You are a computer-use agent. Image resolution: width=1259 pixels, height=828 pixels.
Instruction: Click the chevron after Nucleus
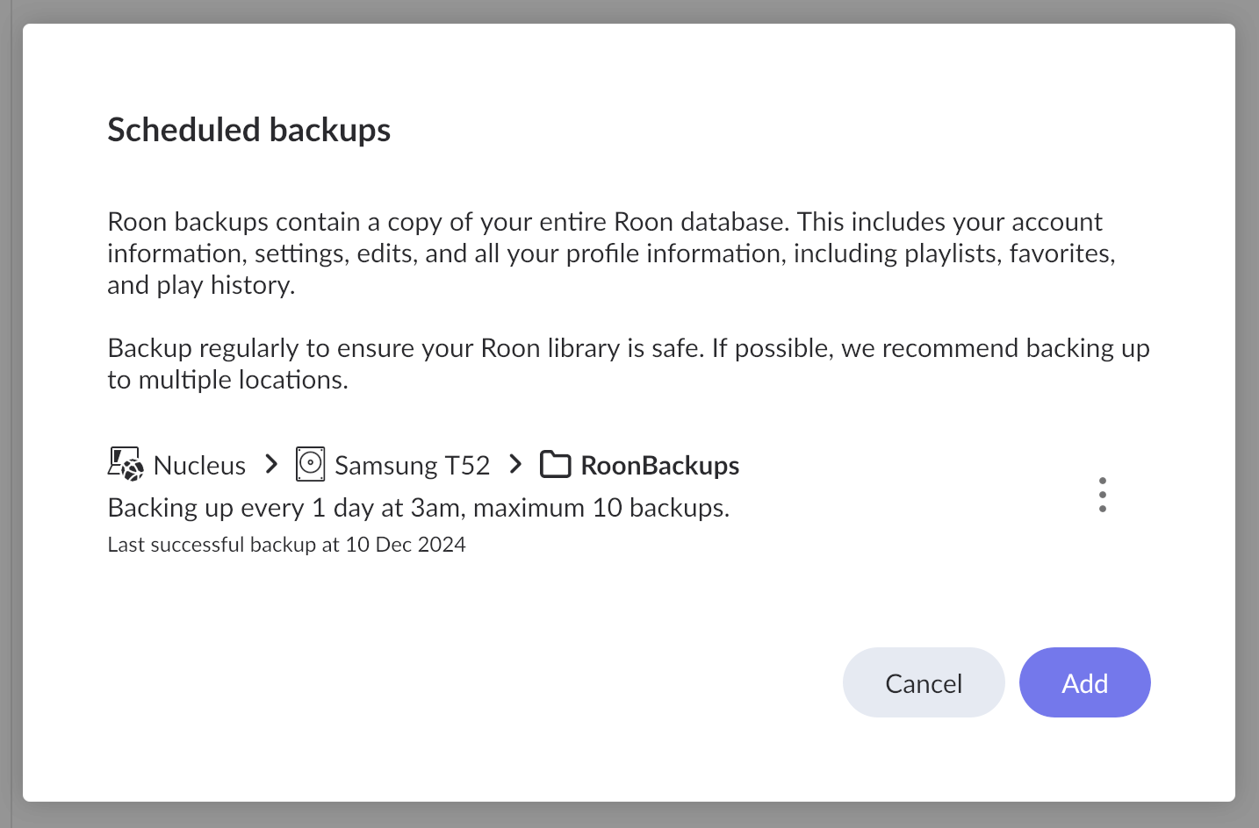tap(271, 464)
